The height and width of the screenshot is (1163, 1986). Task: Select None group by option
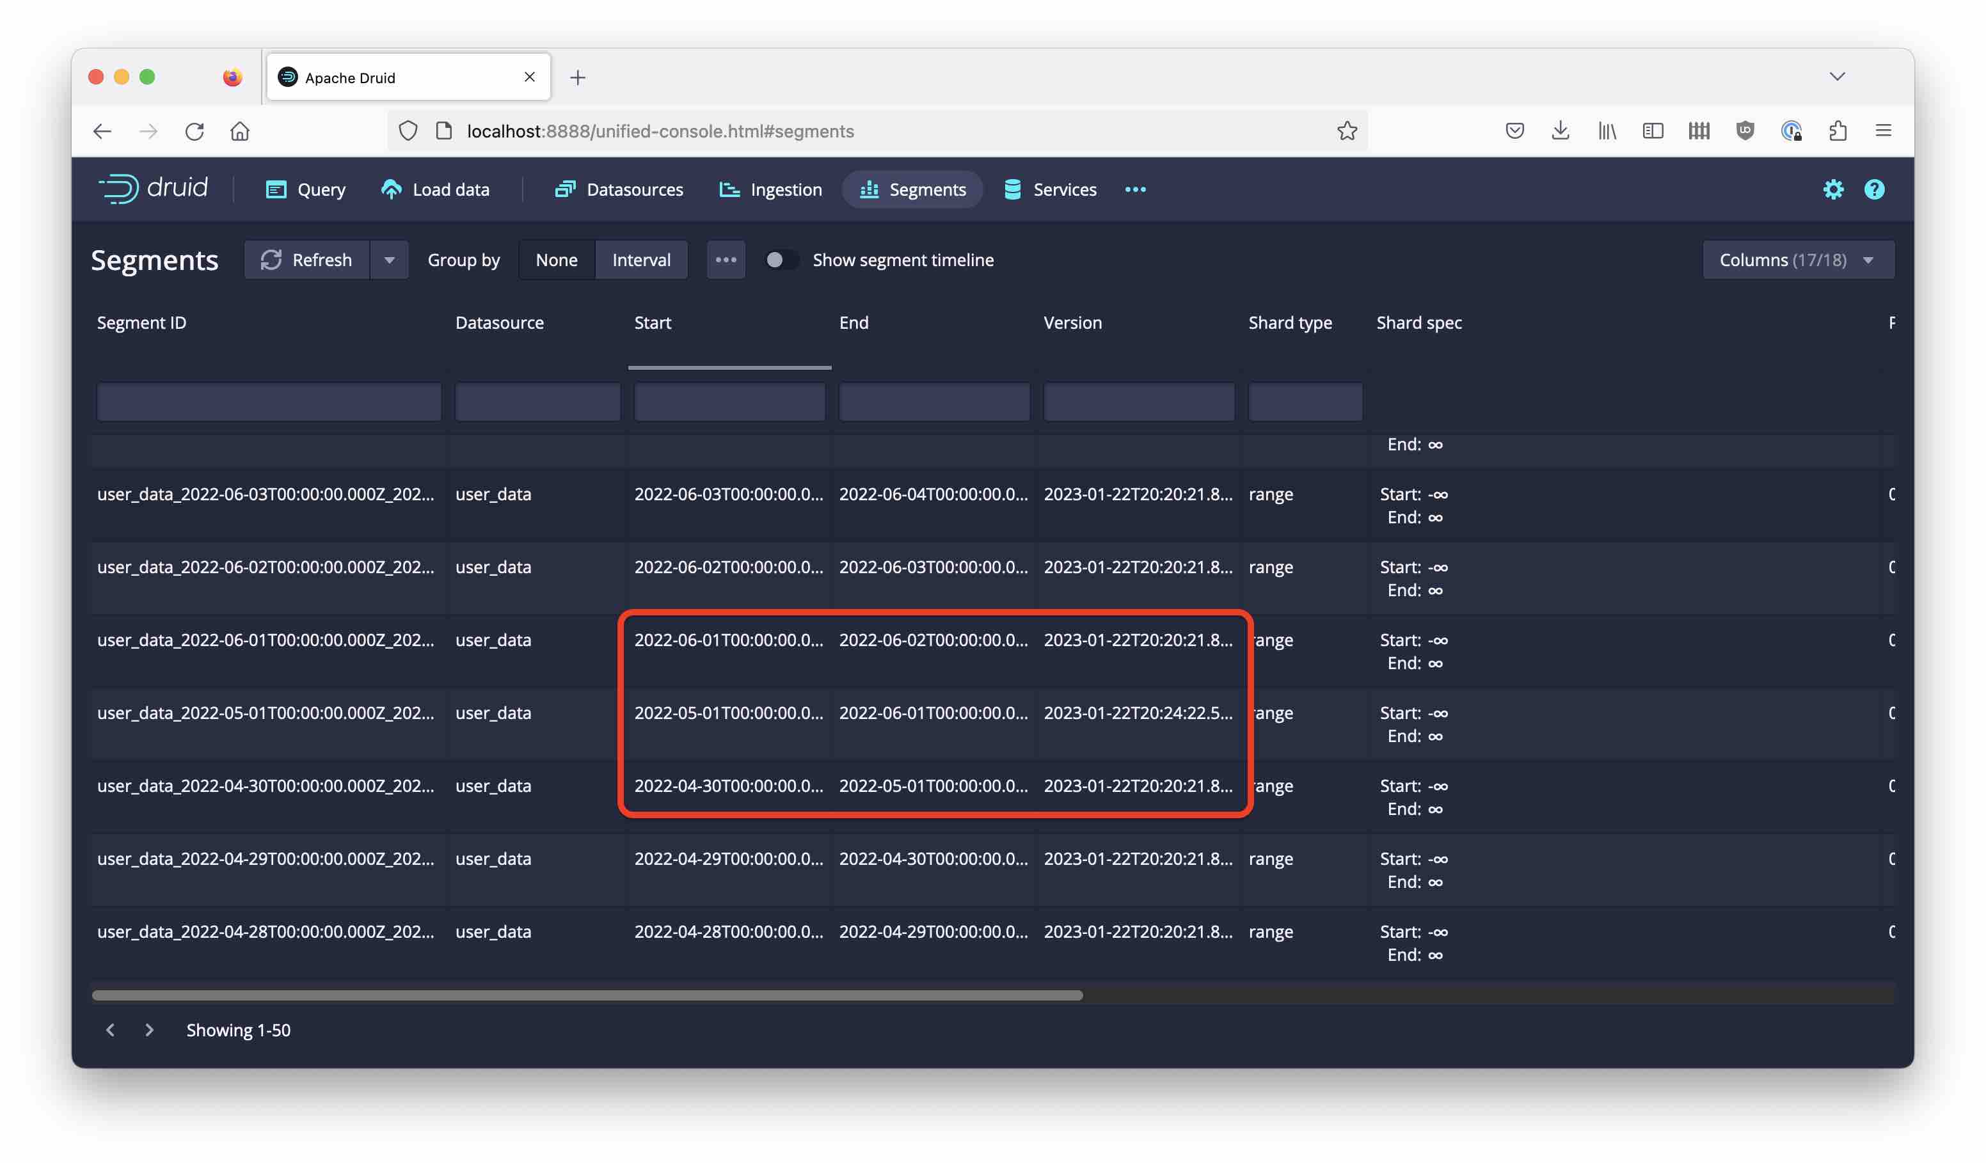[x=557, y=260]
